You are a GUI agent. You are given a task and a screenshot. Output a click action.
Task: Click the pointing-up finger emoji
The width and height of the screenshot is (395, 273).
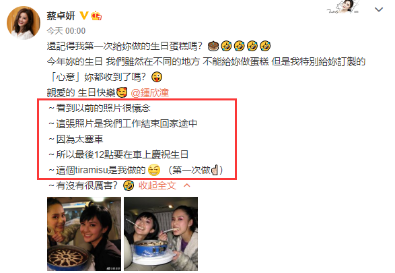click(215, 170)
